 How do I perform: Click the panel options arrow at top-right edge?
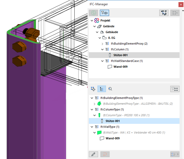[183, 11]
